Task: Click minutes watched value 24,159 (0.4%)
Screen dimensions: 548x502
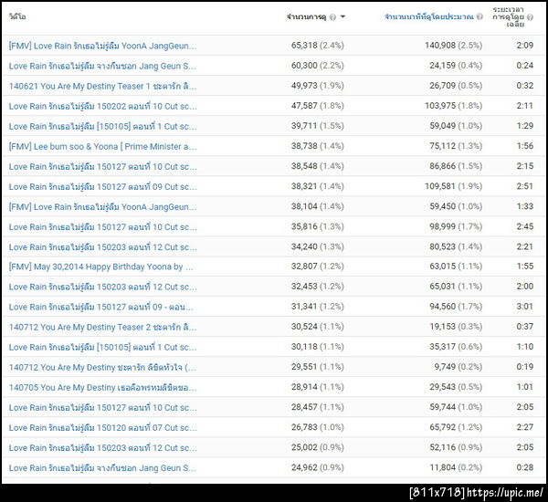Action: pos(456,66)
